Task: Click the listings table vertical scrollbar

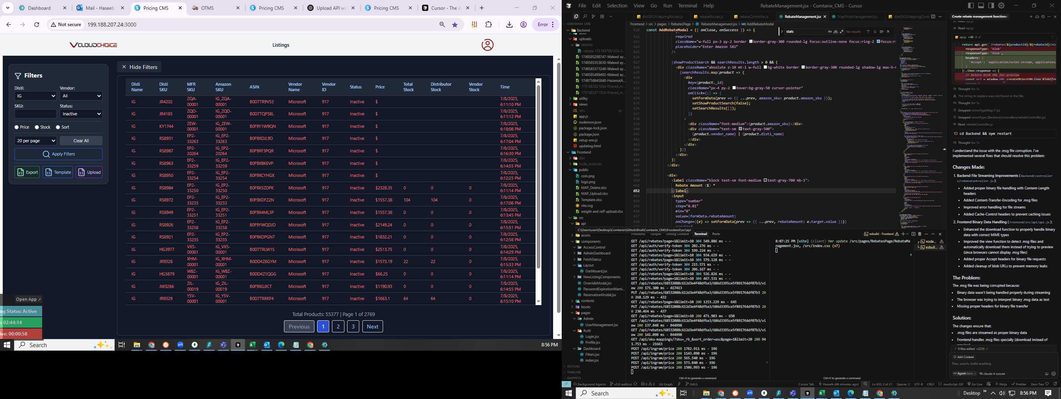Action: pos(538,177)
